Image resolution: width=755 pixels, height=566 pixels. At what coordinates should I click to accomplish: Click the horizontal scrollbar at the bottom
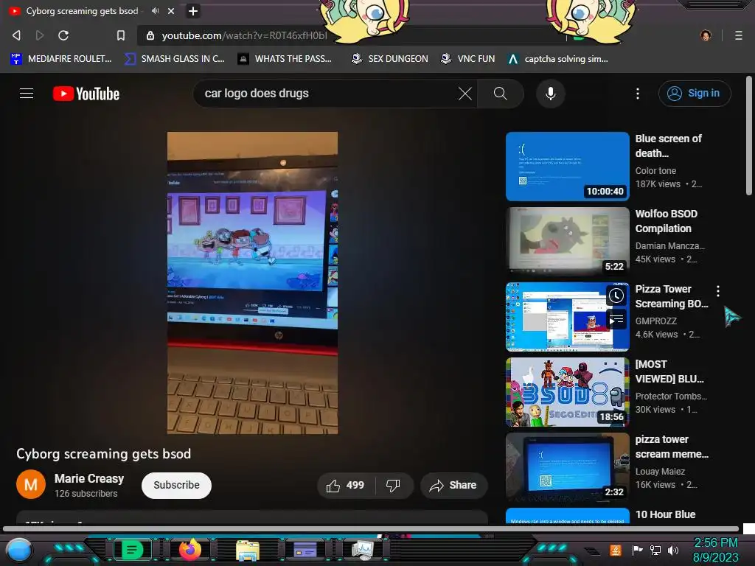pyautogui.click(x=371, y=528)
